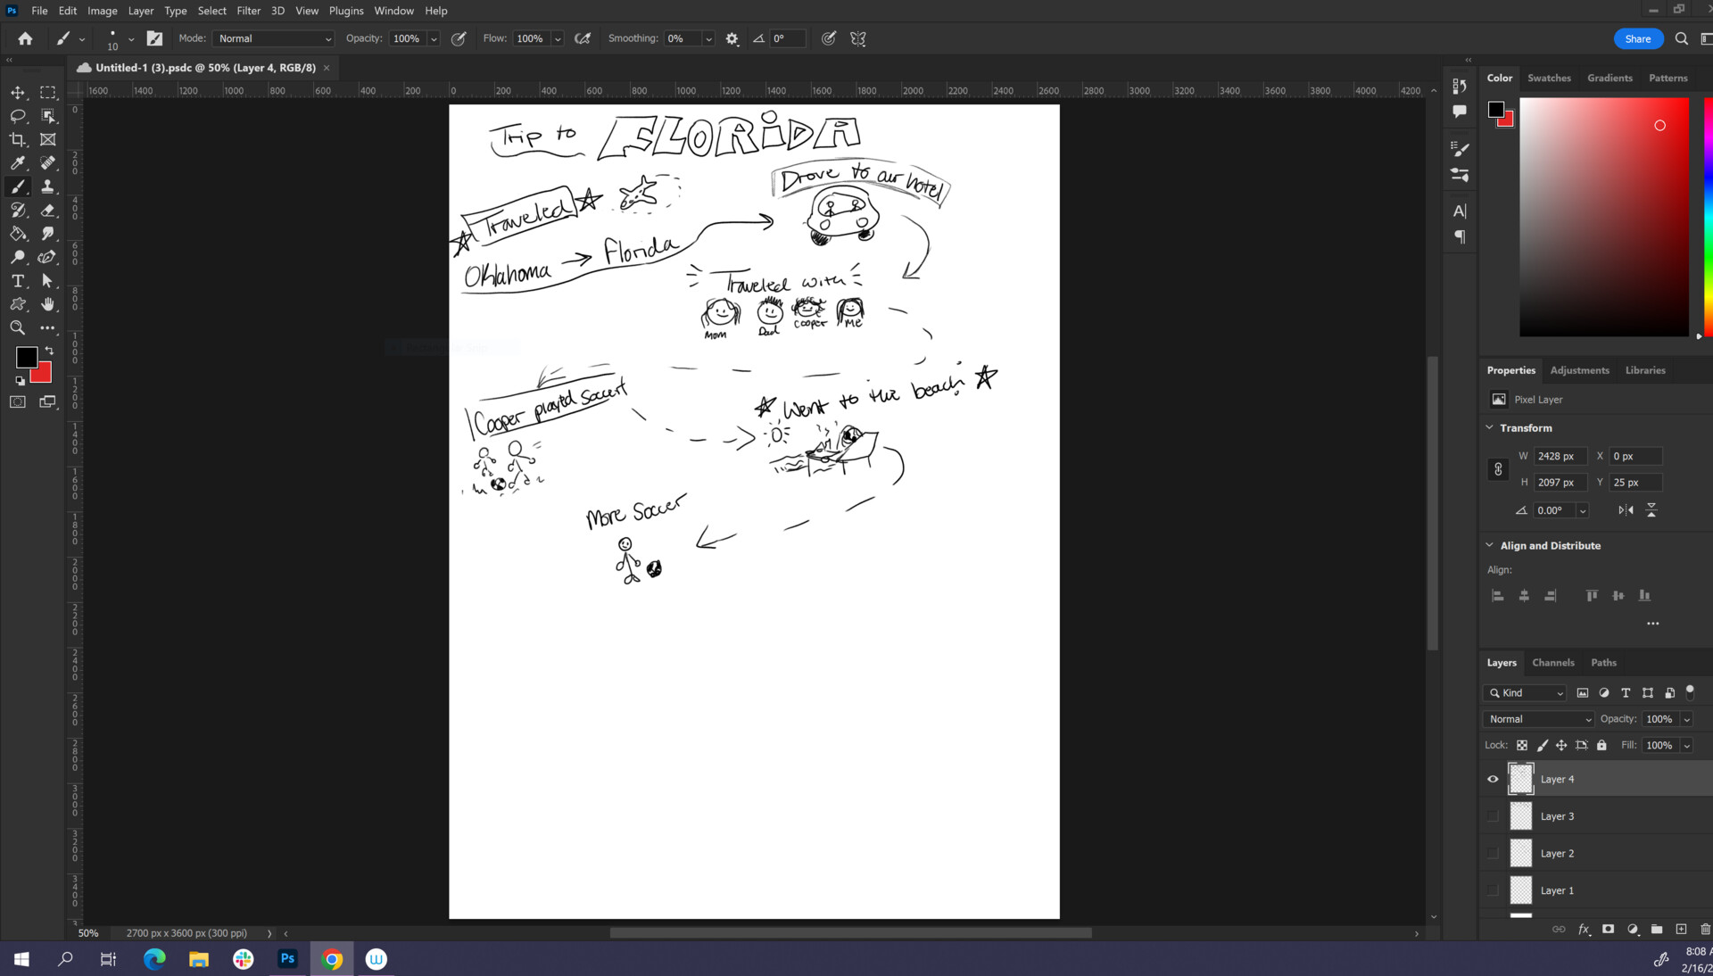This screenshot has width=1713, height=976.
Task: Open the Filter menu
Action: (x=248, y=11)
